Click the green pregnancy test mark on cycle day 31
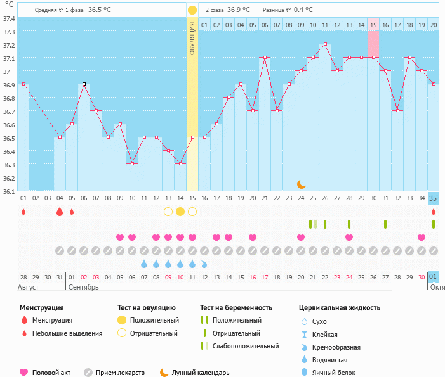 (x=385, y=224)
